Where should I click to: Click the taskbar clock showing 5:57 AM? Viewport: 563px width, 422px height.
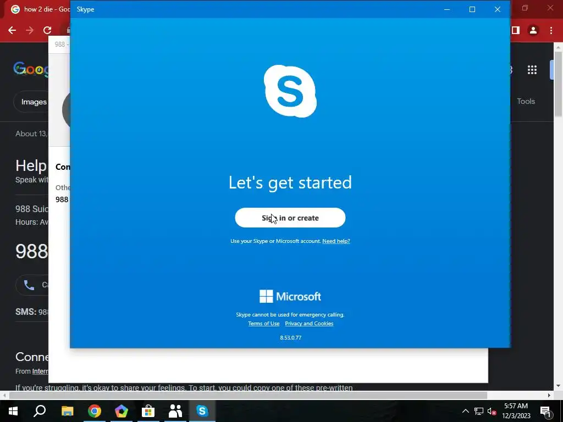(516, 411)
